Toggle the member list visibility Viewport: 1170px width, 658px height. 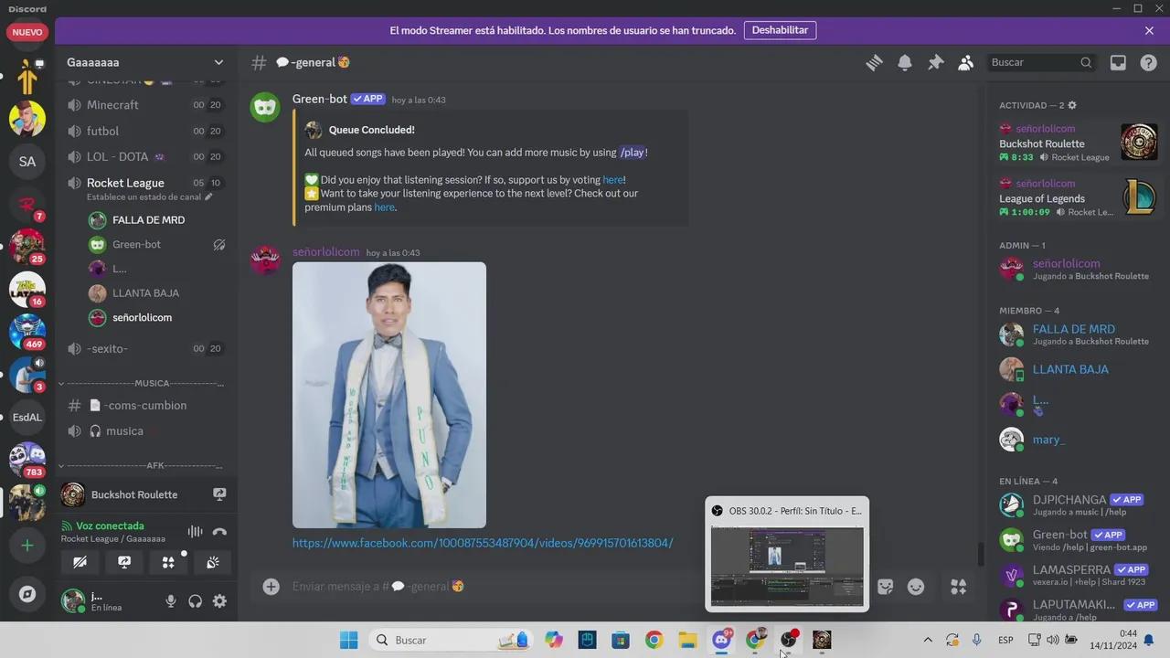click(x=965, y=62)
